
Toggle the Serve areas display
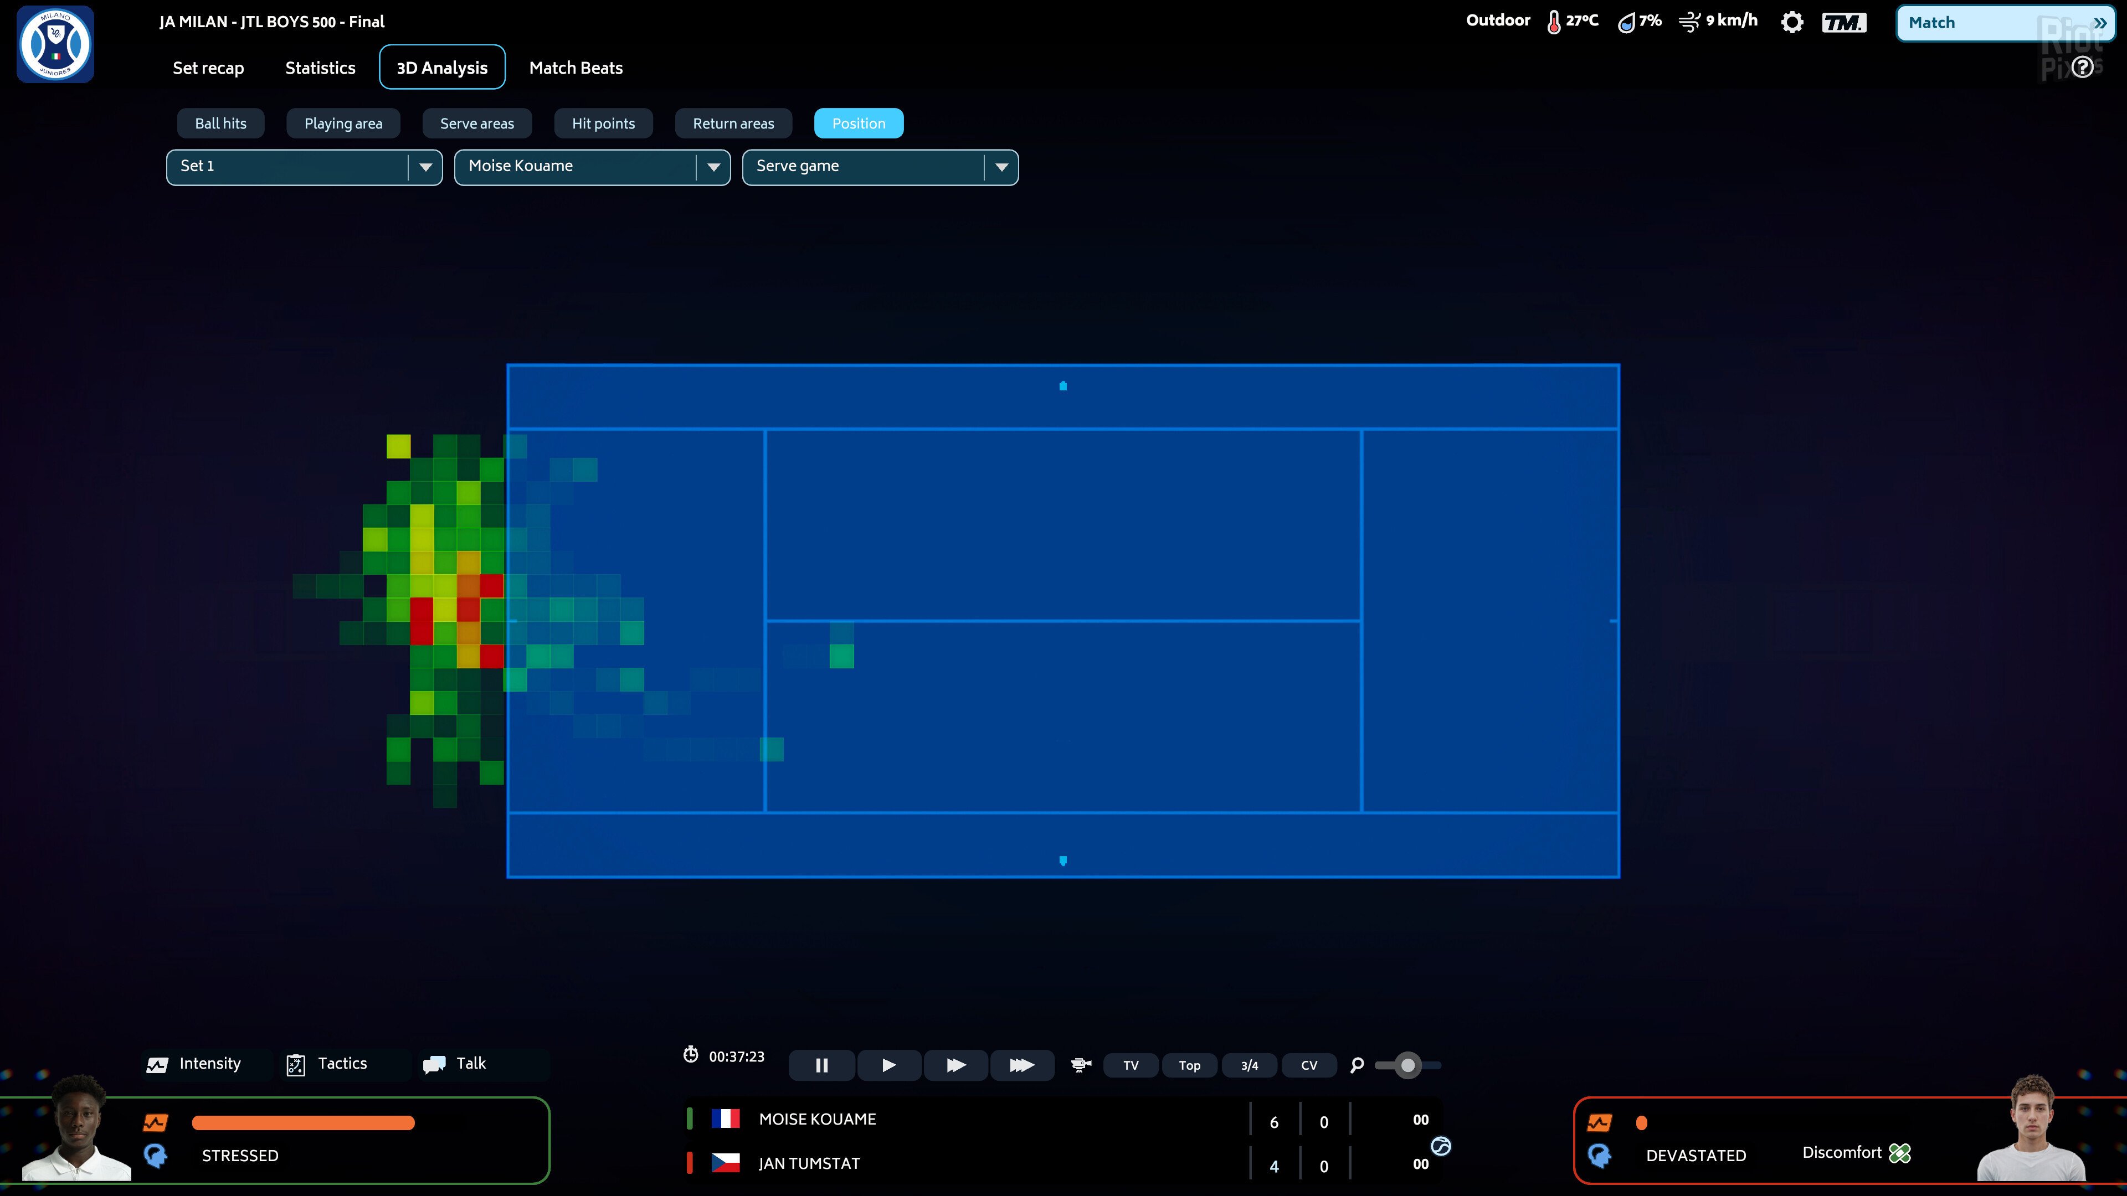[476, 123]
